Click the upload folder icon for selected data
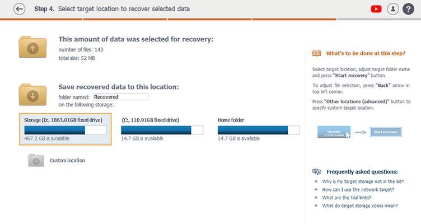The height and width of the screenshot is (224, 421). coord(32,47)
